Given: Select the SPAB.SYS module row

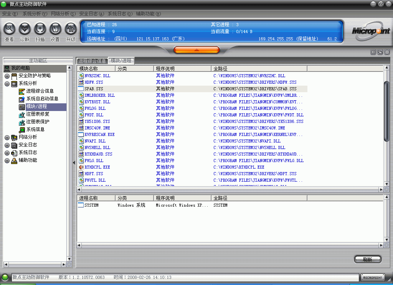Looking at the screenshot, I should (x=192, y=89).
